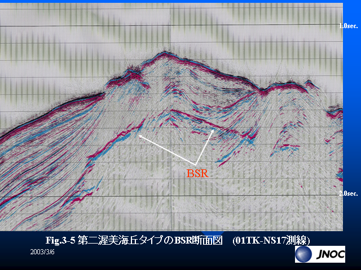Viewport: 361px width, 270px height.
Task: Click the 2003/3/6 date text
Action: pyautogui.click(x=42, y=252)
